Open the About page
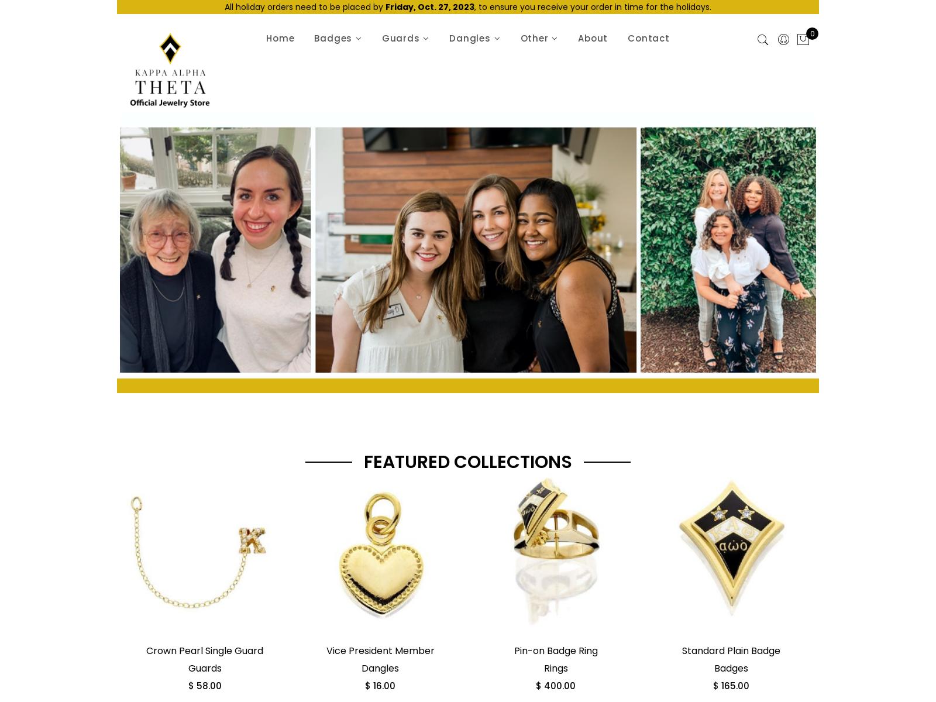 point(593,38)
